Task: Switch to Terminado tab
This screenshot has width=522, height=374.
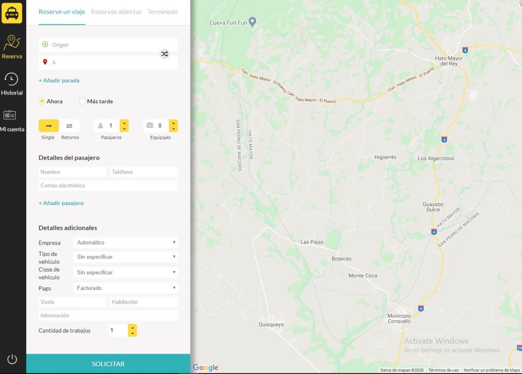Action: (x=162, y=11)
